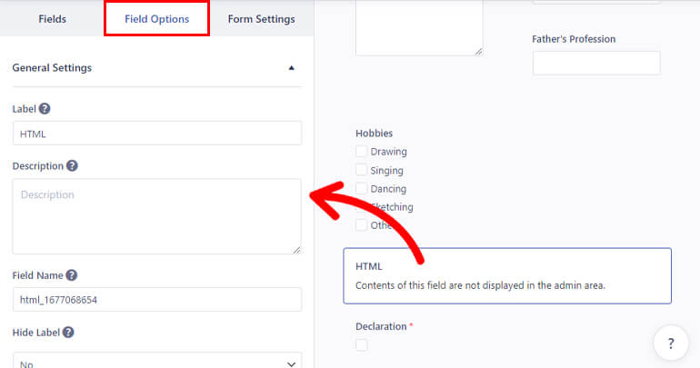Tick the Dancing hobby checkbox
This screenshot has width=700, height=368.
[x=362, y=189]
